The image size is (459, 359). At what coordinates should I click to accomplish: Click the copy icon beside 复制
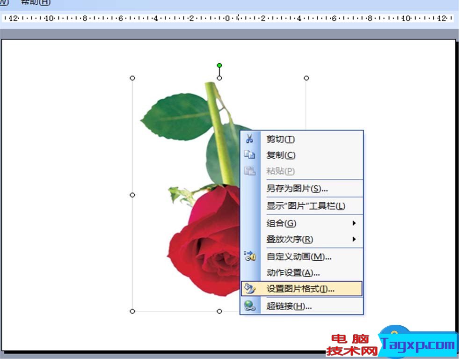(x=249, y=155)
